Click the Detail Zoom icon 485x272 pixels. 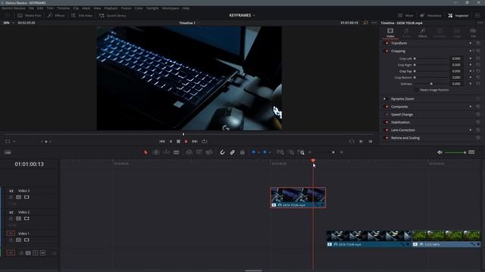[291, 153]
